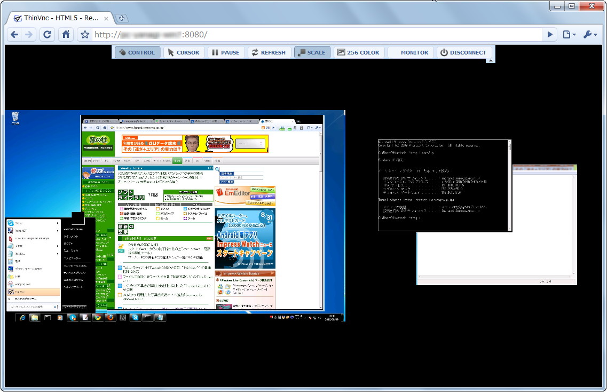Image resolution: width=607 pixels, height=392 pixels.
Task: Open the R-icon app on remote taskbar
Action: [x=123, y=318]
